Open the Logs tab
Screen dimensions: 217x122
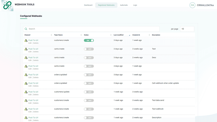click(135, 5)
